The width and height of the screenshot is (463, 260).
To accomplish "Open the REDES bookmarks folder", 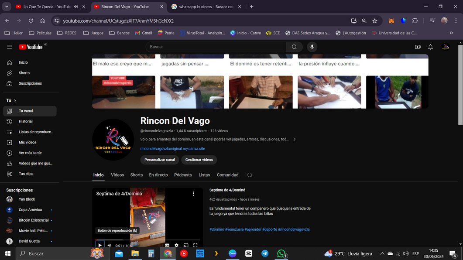I will click(67, 33).
